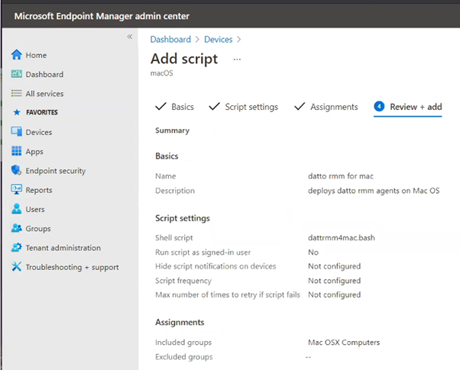Switch to the Basics step tab
460x370 pixels.
coord(174,107)
